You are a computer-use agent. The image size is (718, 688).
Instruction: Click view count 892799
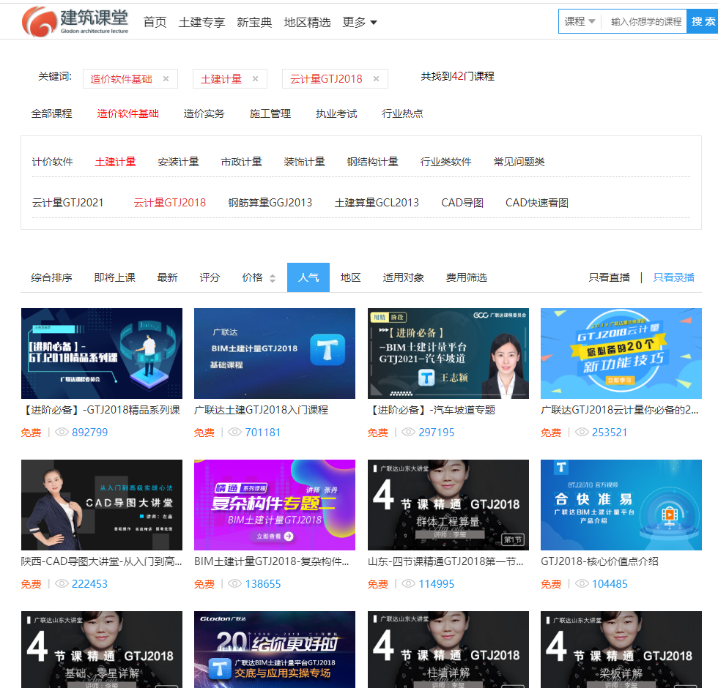click(89, 433)
